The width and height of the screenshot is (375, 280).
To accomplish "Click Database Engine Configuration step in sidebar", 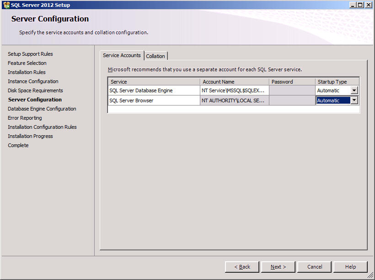I will click(x=42, y=109).
